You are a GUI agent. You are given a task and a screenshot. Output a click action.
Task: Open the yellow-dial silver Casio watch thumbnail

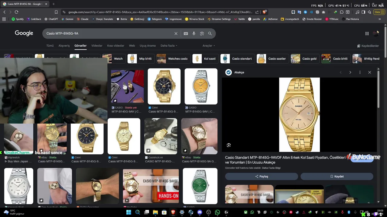pyautogui.click(x=201, y=86)
